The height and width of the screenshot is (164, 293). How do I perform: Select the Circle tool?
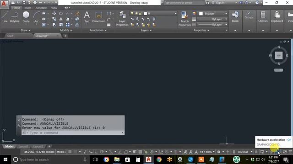(x=26, y=17)
